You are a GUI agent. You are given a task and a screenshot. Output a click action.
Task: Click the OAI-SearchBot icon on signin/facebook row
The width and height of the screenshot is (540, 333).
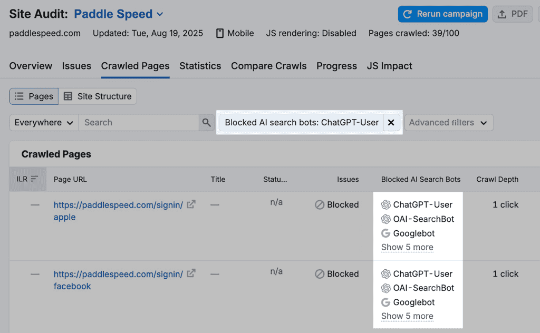pyautogui.click(x=387, y=288)
